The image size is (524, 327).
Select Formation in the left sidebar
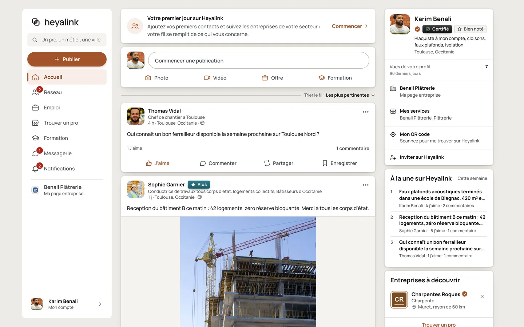click(67, 138)
